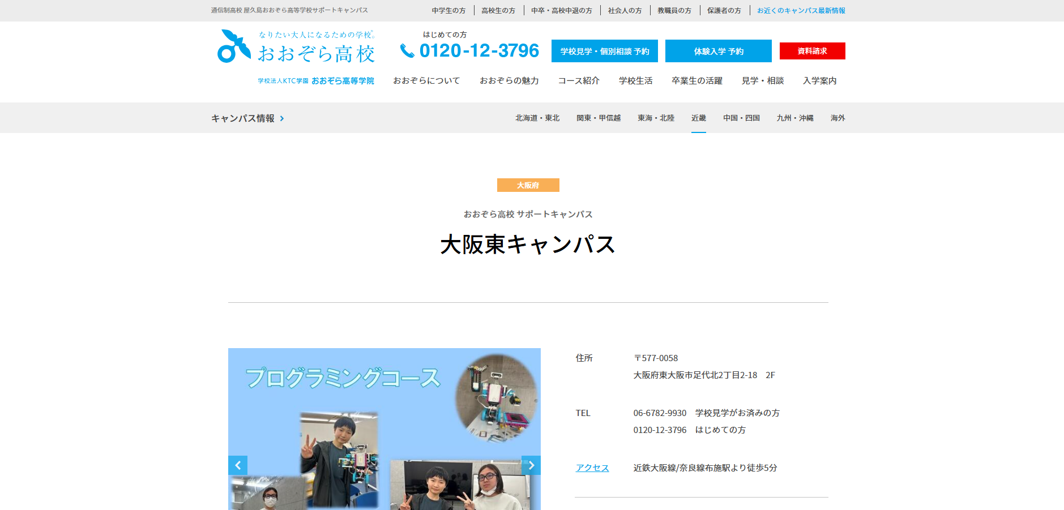Click 体験入学 予約 button
Viewport: 1064px width, 510px height.
point(719,51)
